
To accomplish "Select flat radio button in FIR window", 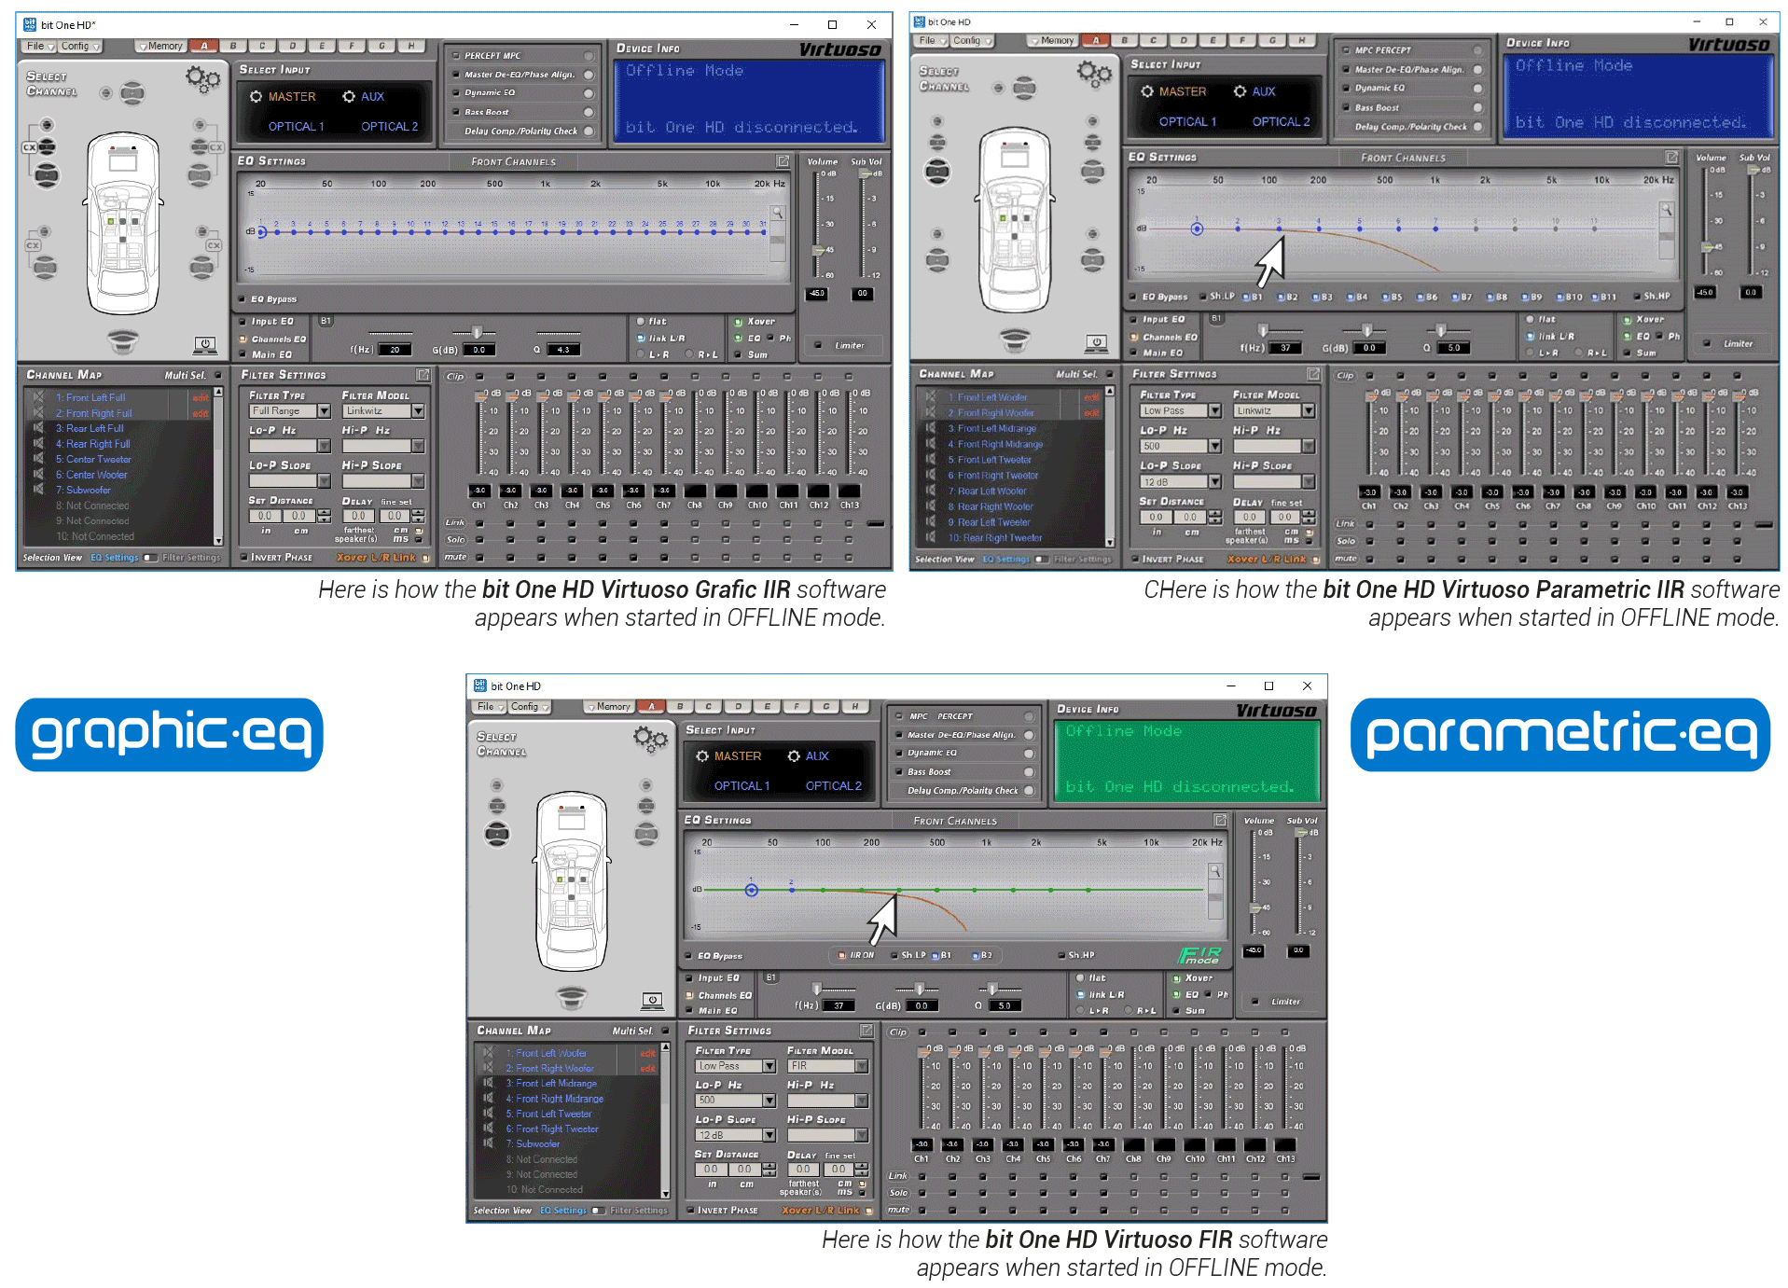I will [x=1081, y=978].
